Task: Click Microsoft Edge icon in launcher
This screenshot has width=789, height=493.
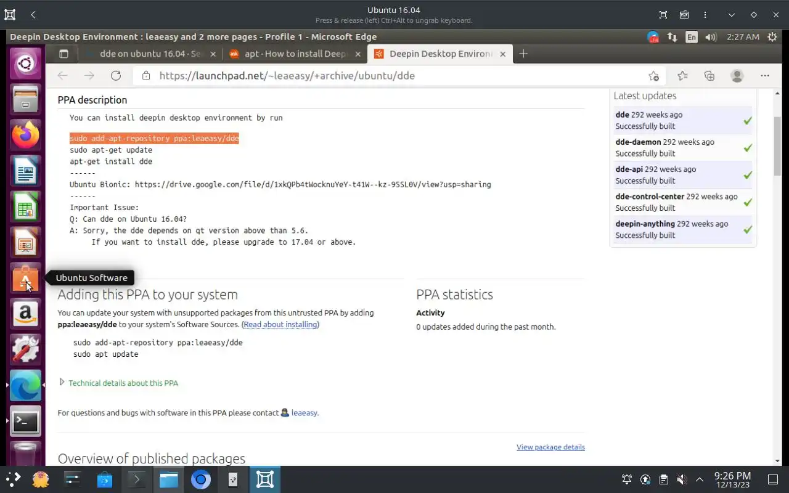Action: pyautogui.click(x=25, y=385)
